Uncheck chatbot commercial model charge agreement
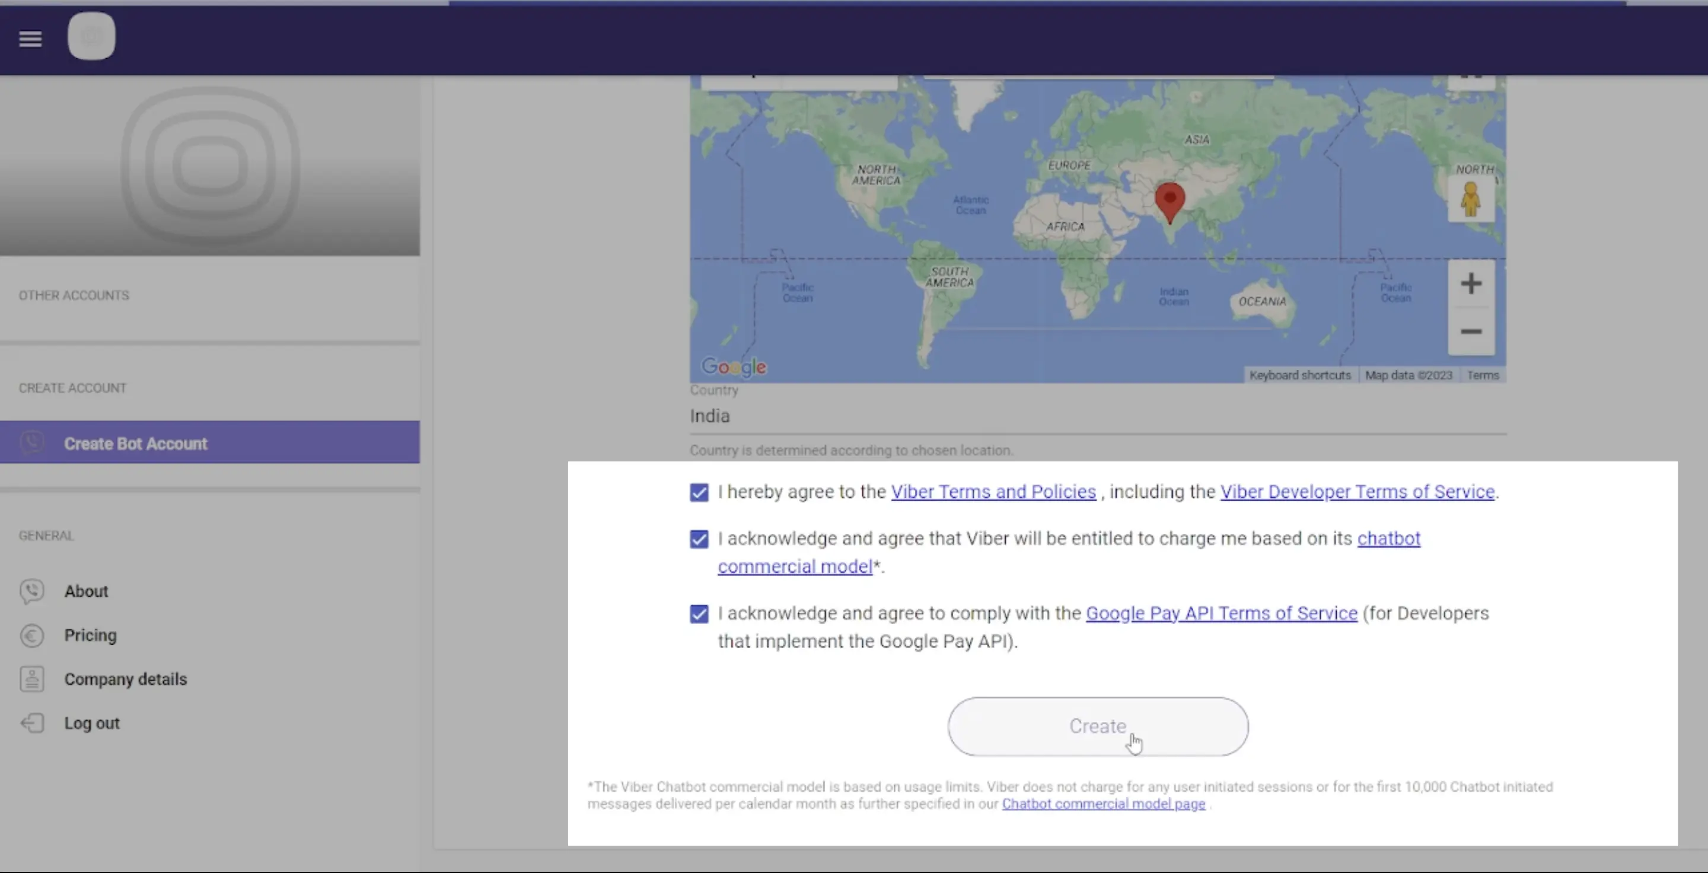 [x=699, y=539]
